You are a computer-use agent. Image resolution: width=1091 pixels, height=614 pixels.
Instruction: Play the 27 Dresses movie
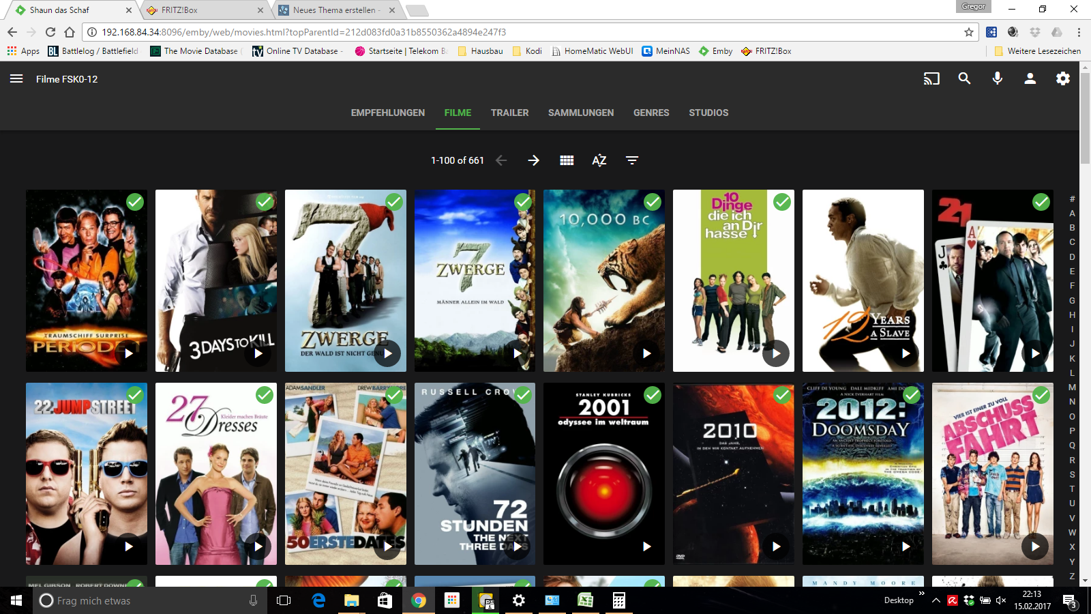click(x=258, y=546)
